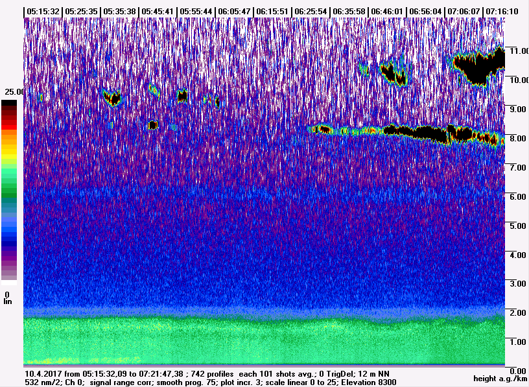529x387 pixels.
Task: Click the 8.00 height axis label
Action: point(518,138)
